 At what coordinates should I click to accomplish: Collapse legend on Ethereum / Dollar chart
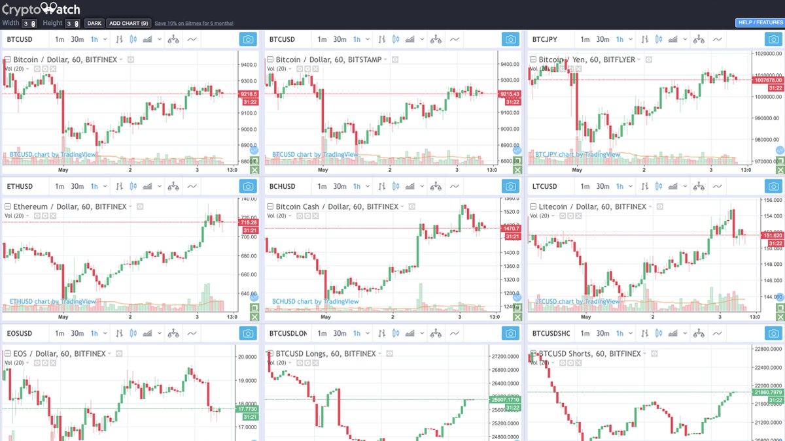(7, 207)
